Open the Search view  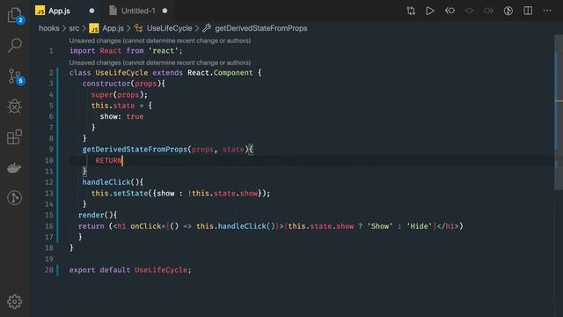point(15,45)
